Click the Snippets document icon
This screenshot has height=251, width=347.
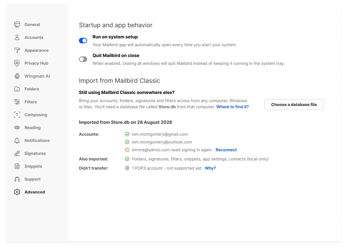(x=17, y=166)
